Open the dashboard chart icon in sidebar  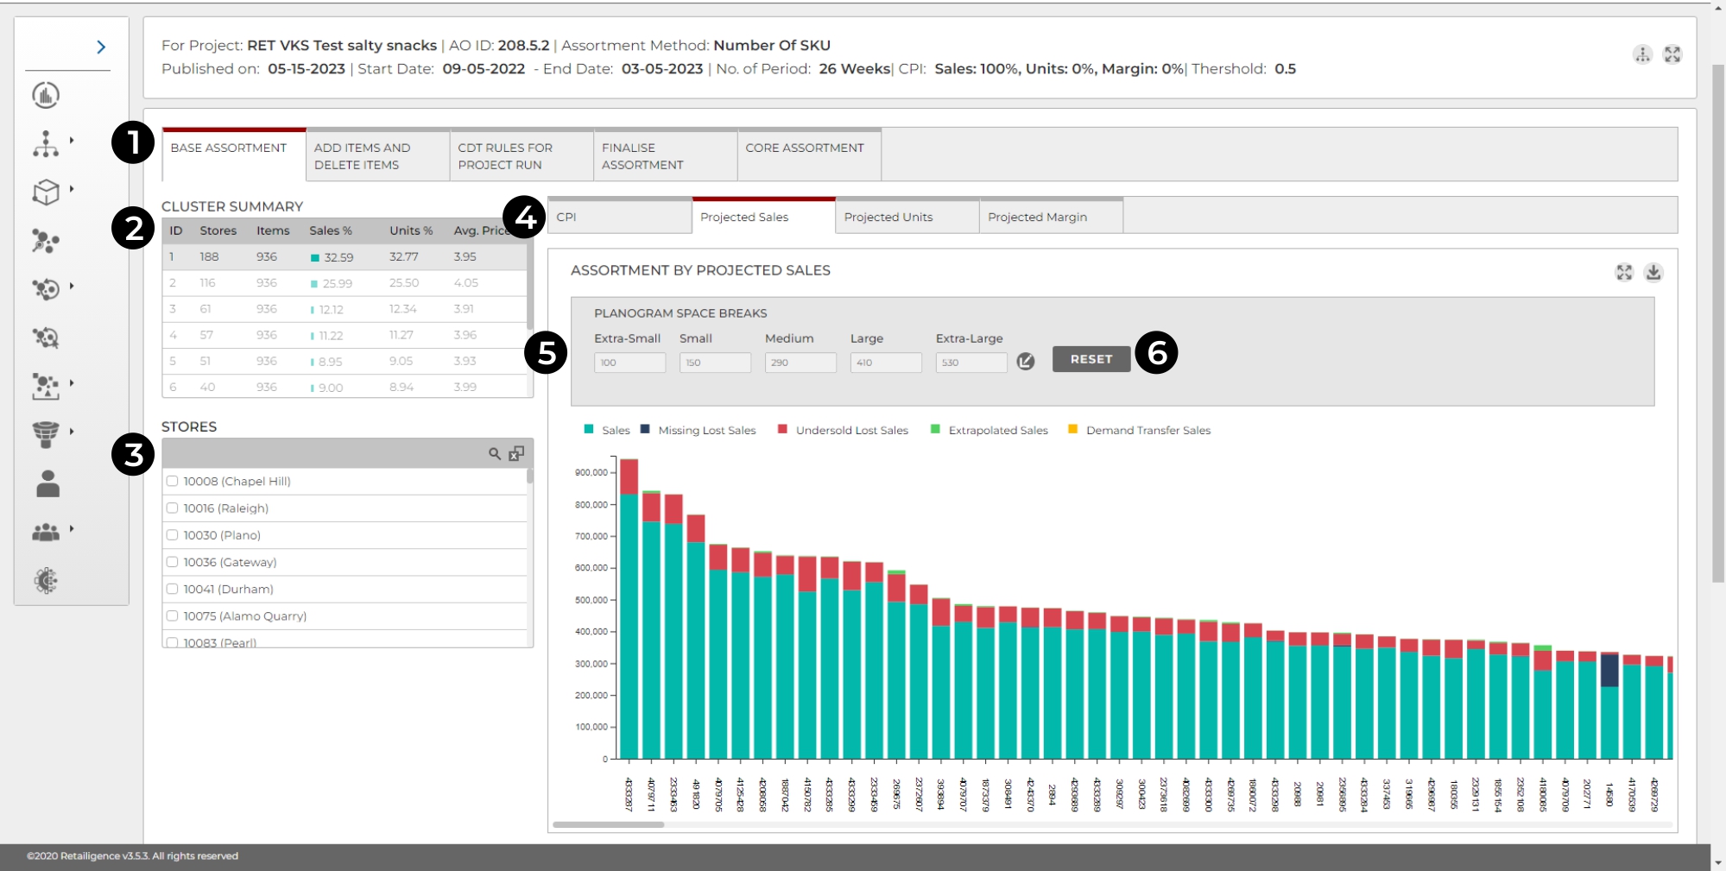46,95
